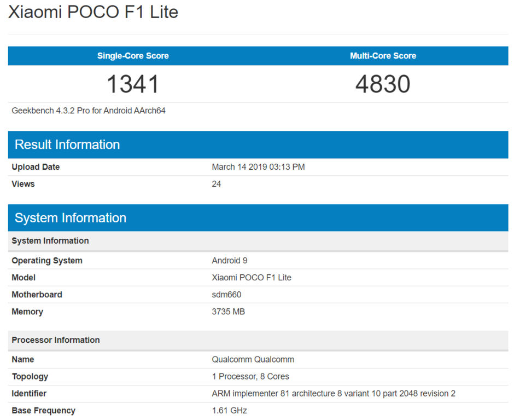Click the blue System Information section banner
514x420 pixels.
tap(258, 218)
